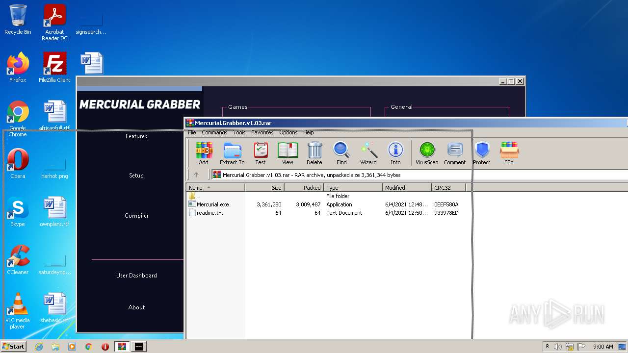This screenshot has width=628, height=353.
Task: Click the Delete trash can icon
Action: pyautogui.click(x=314, y=153)
